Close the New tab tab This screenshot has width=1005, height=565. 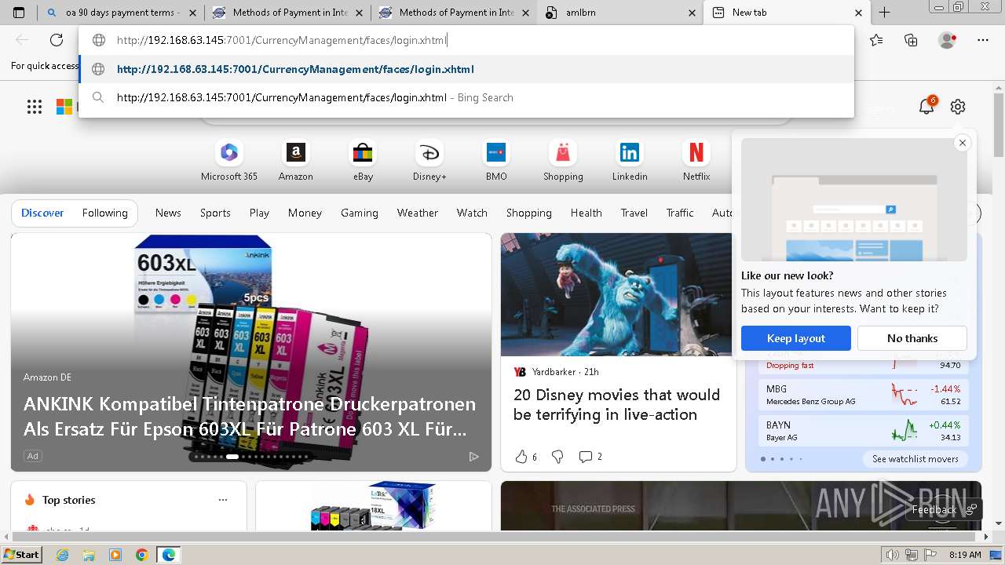point(858,13)
